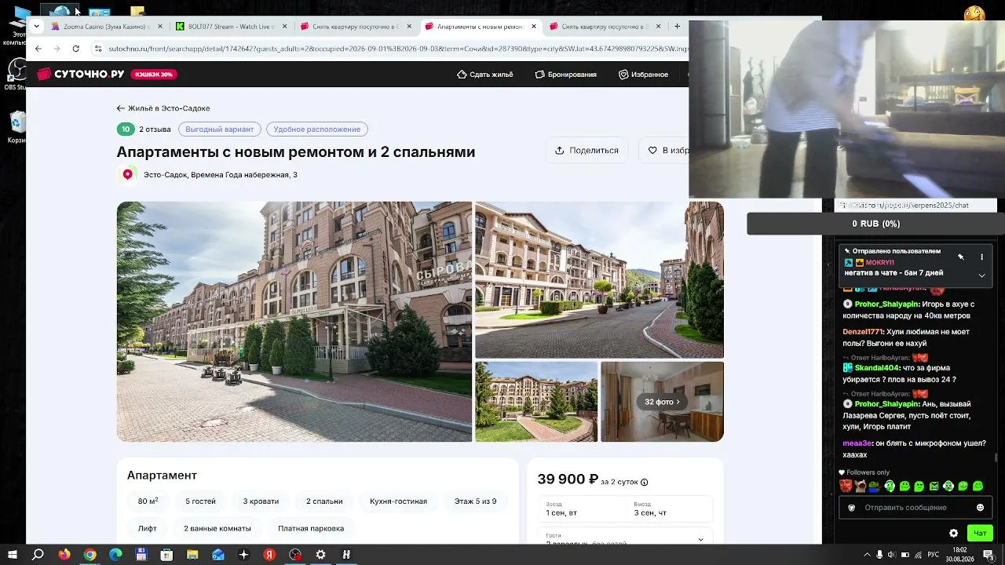1005x565 pixels.
Task: Share the listing with 'Поделиться'
Action: pos(587,151)
